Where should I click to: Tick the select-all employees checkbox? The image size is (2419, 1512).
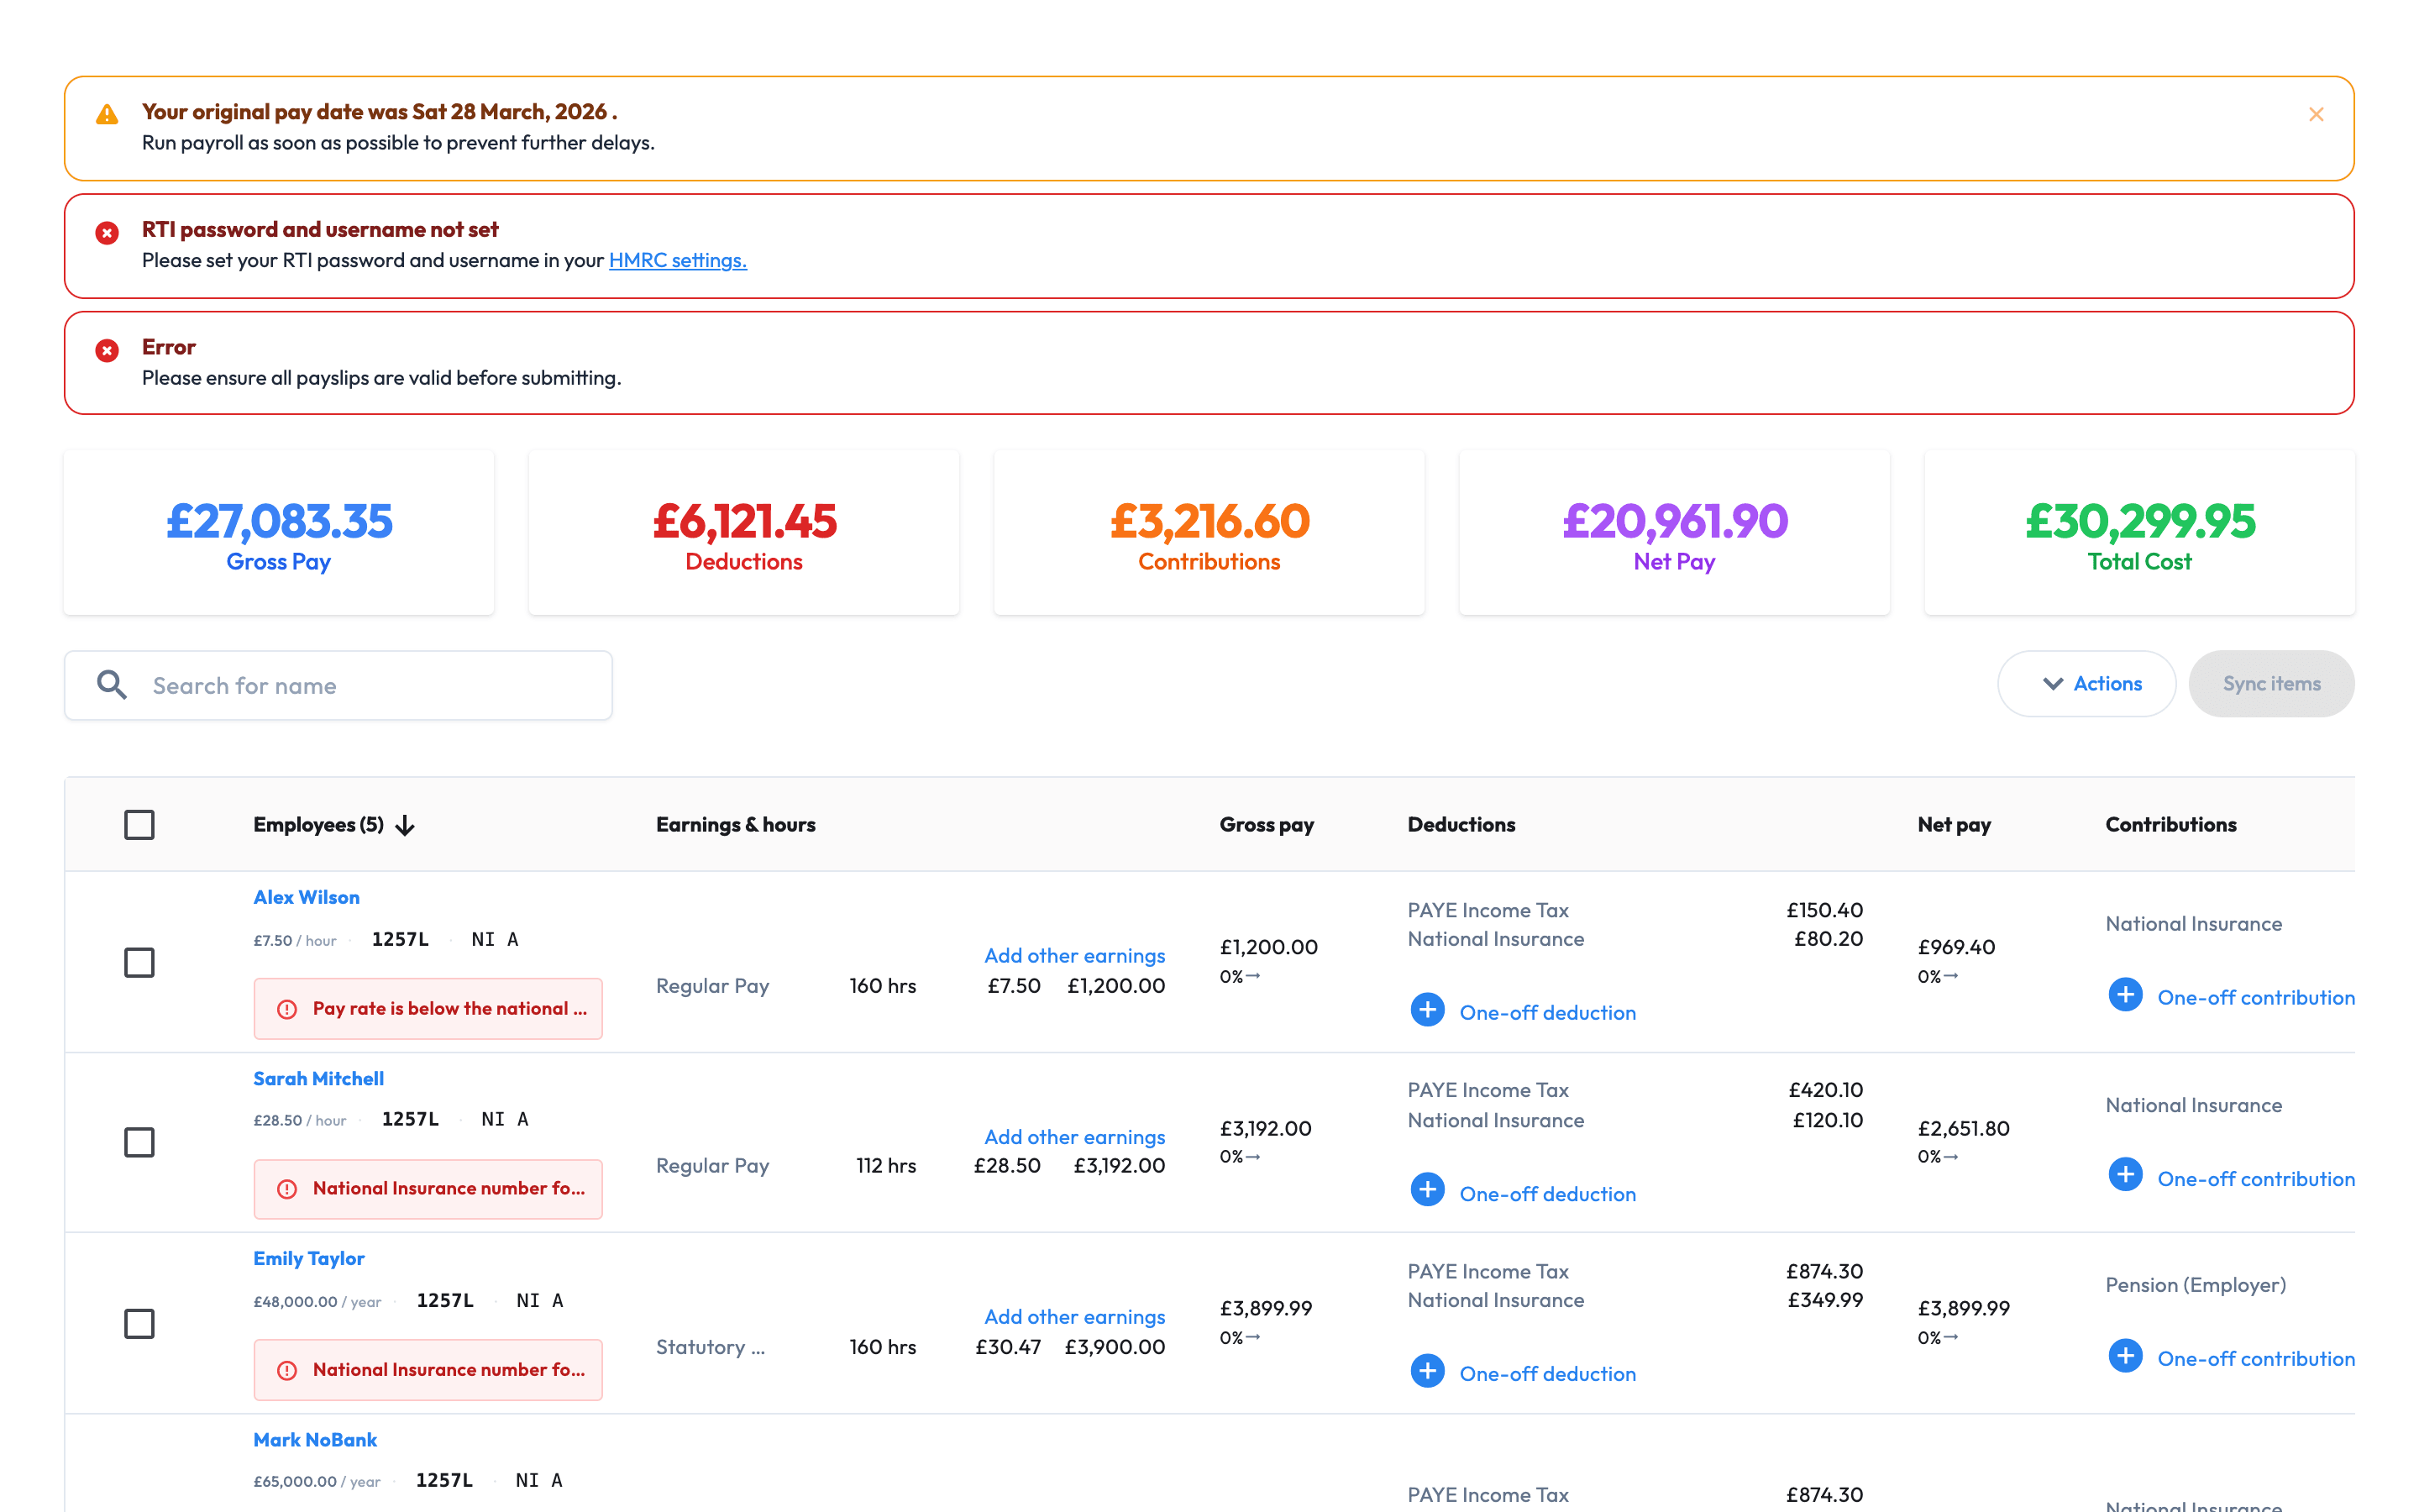[x=139, y=825]
